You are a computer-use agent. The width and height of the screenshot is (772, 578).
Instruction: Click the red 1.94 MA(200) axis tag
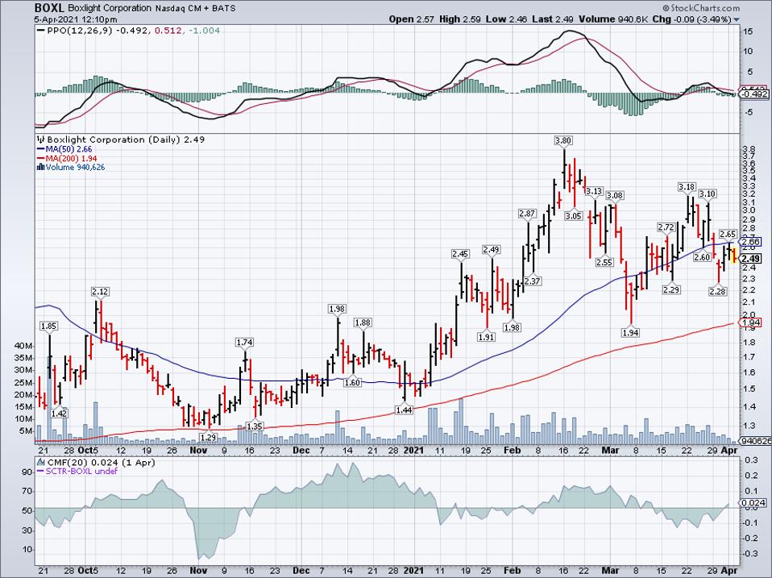(750, 323)
